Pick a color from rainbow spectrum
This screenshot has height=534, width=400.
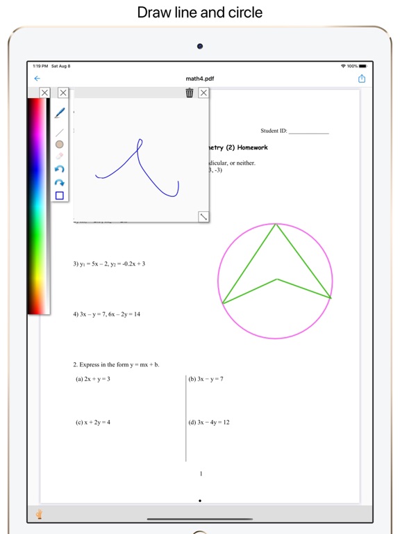coord(37,206)
